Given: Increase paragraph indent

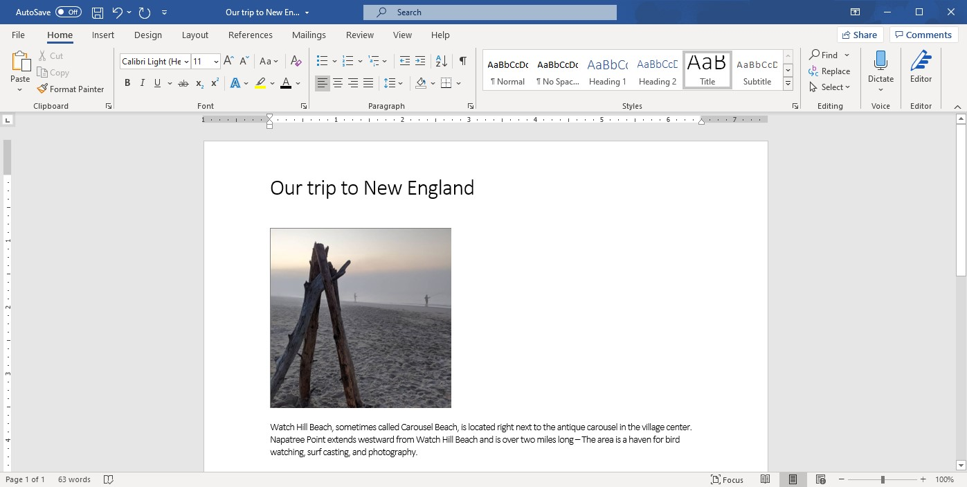Looking at the screenshot, I should pos(420,61).
